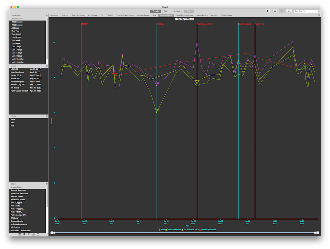The width and height of the screenshot is (330, 249).
Task: Open the search options magnifier dropdown
Action: 296,11
